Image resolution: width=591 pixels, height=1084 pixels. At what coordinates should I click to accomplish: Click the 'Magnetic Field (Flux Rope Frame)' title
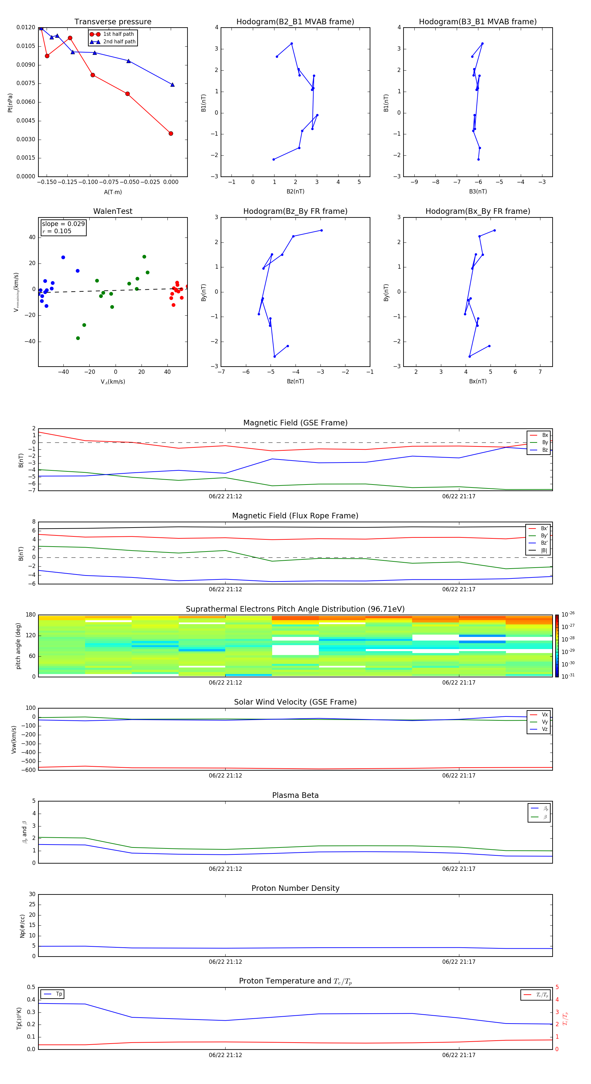[x=295, y=516]
